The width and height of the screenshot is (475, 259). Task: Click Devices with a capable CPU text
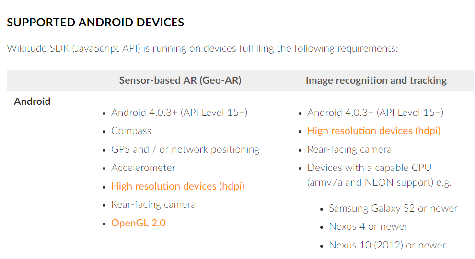tap(369, 168)
